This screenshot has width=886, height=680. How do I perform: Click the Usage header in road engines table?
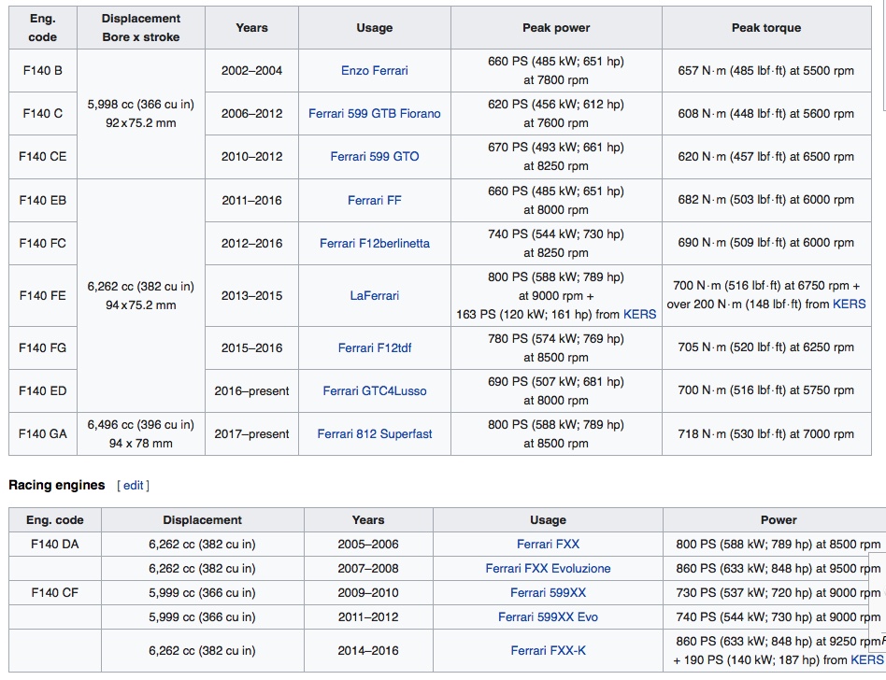[x=374, y=28]
